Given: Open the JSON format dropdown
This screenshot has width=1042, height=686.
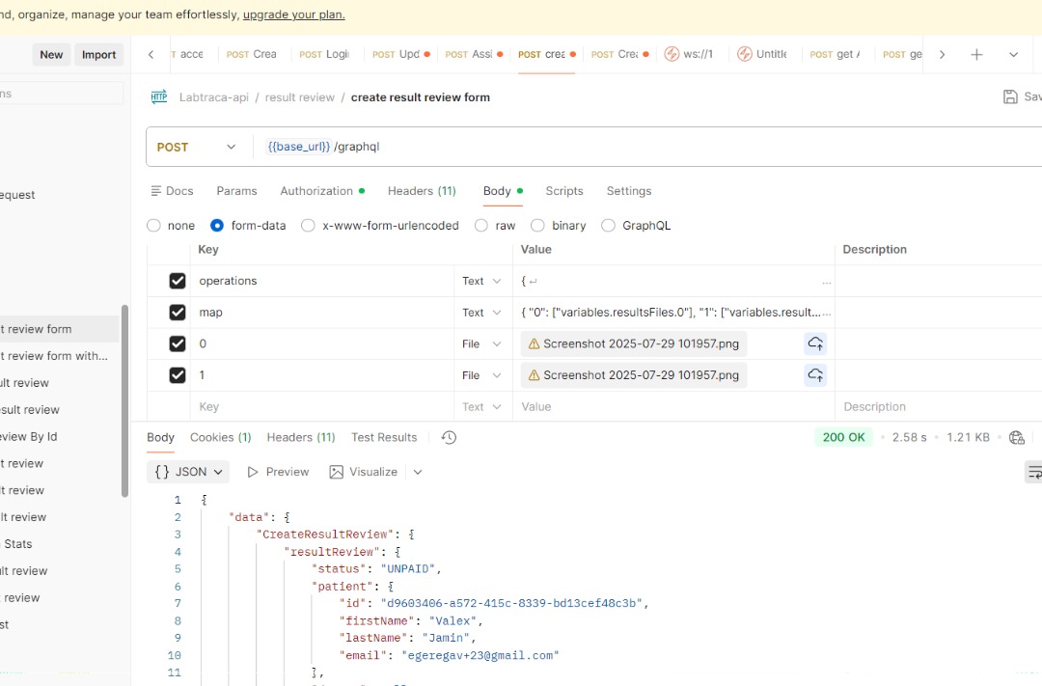Looking at the screenshot, I should pyautogui.click(x=188, y=472).
